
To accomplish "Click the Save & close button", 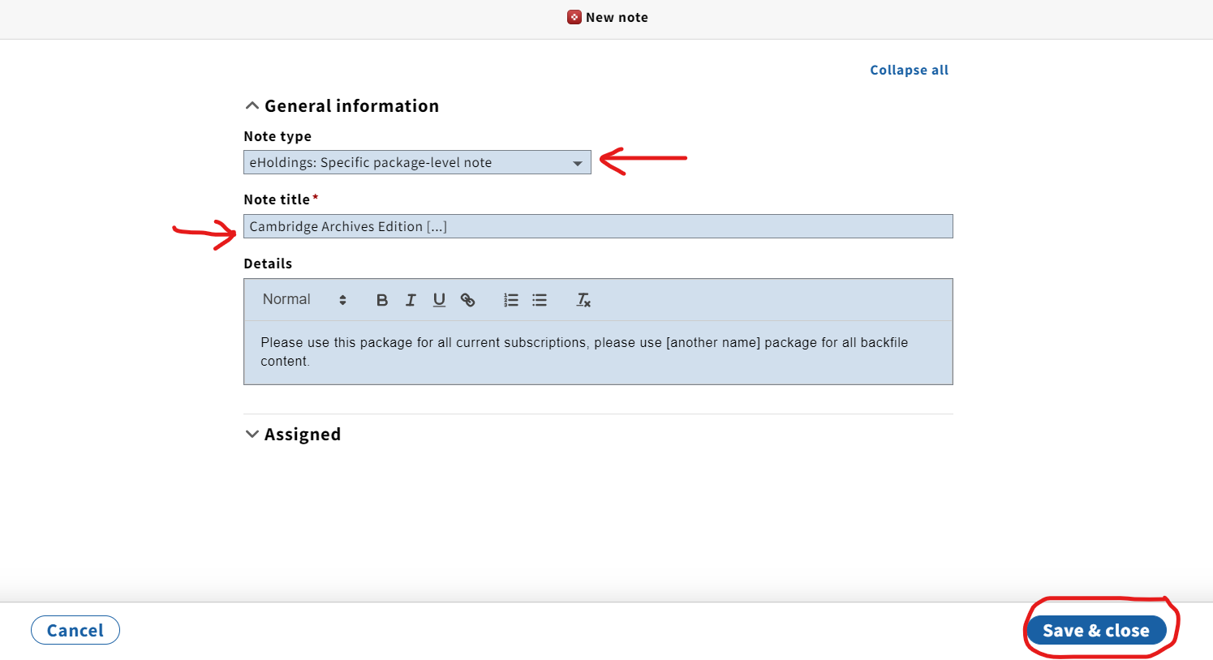I will point(1096,630).
